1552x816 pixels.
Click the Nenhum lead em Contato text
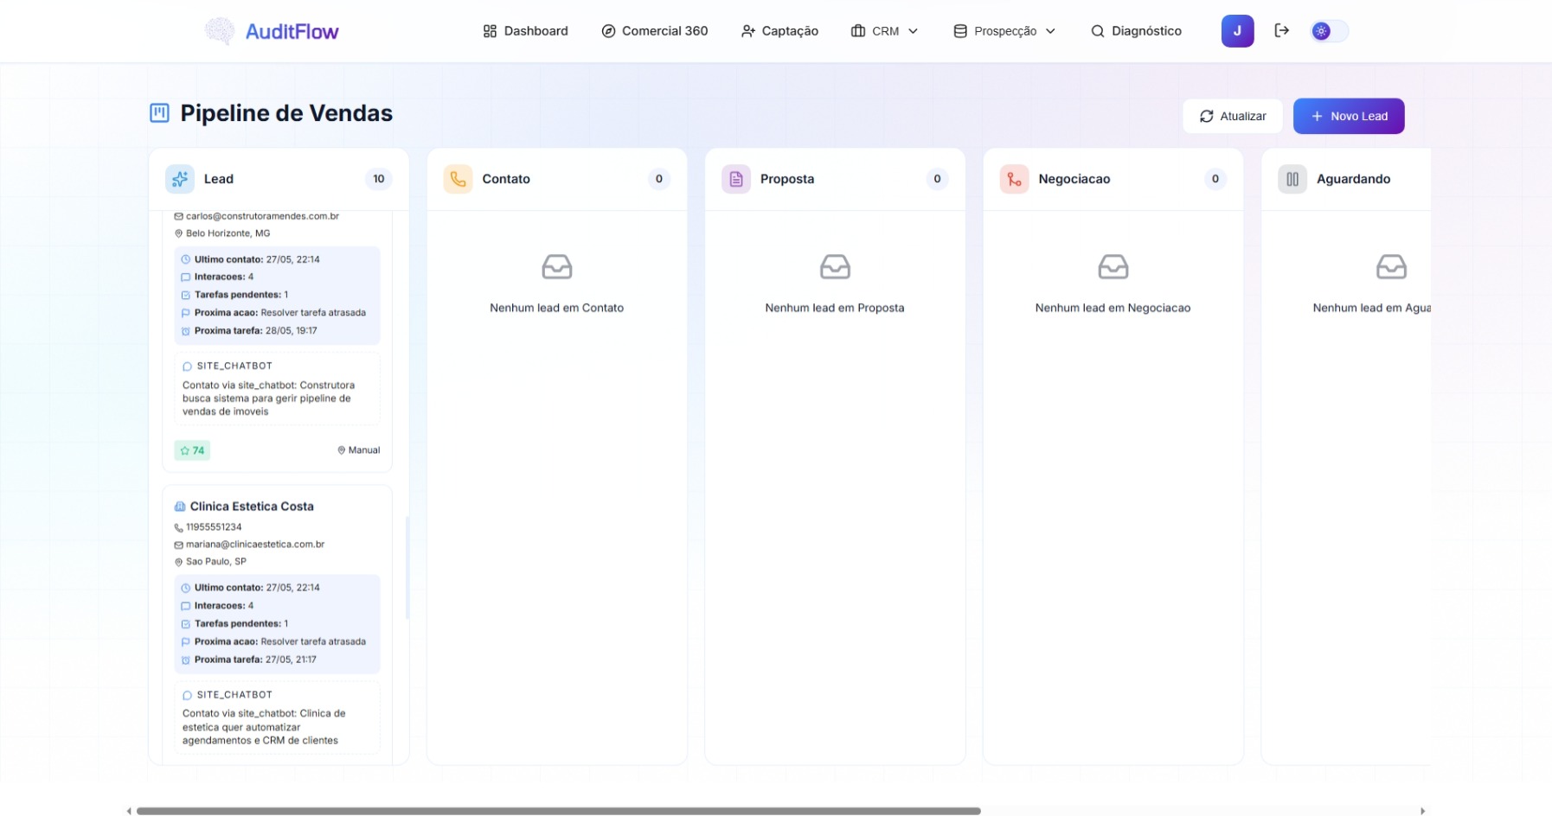557,308
